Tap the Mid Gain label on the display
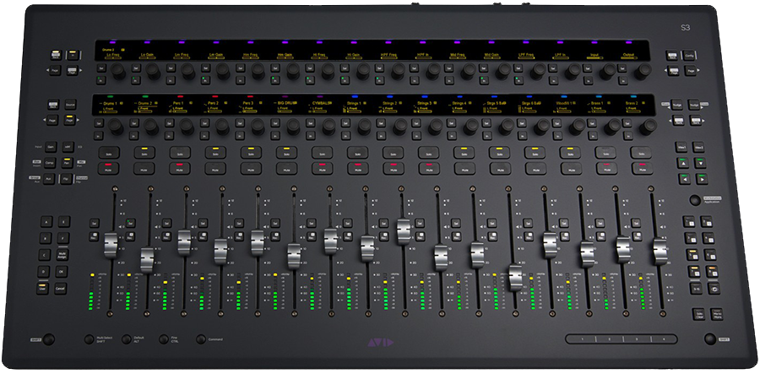The height and width of the screenshot is (374, 760). click(491, 55)
